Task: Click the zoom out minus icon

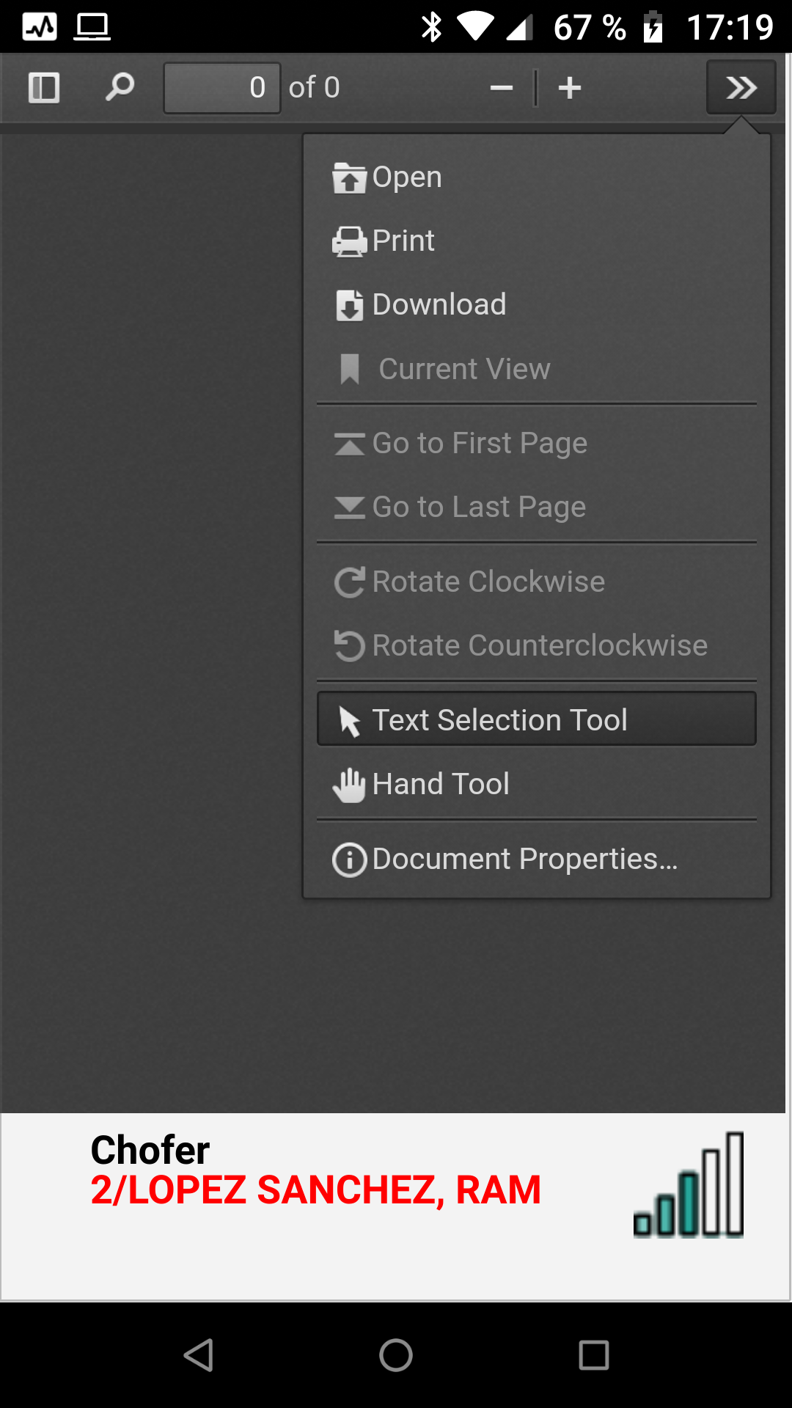Action: [502, 88]
